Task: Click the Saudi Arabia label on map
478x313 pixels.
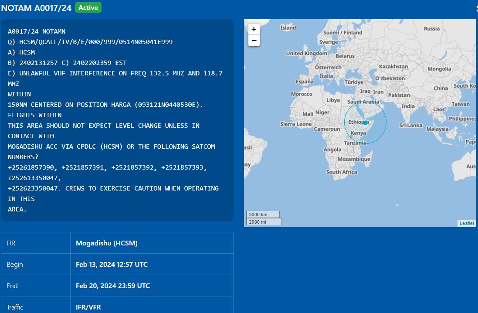Action: tap(363, 102)
